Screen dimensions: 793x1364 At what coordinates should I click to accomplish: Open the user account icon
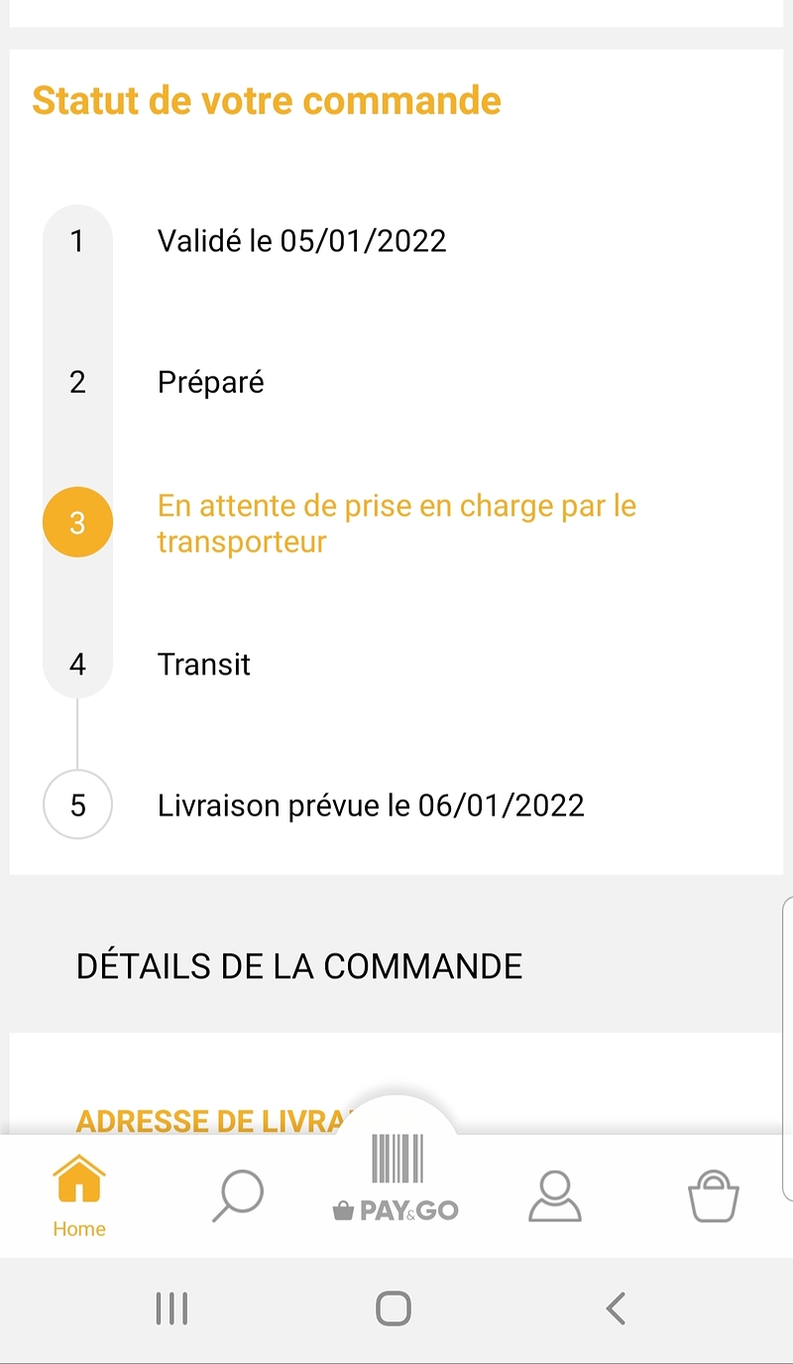(x=554, y=1195)
